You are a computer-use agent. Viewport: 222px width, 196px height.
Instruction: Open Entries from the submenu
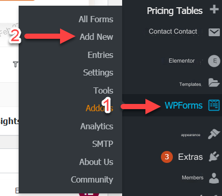coord(100,55)
